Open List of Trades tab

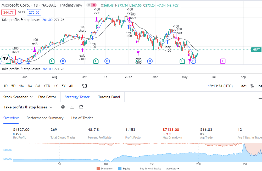tap(82, 118)
